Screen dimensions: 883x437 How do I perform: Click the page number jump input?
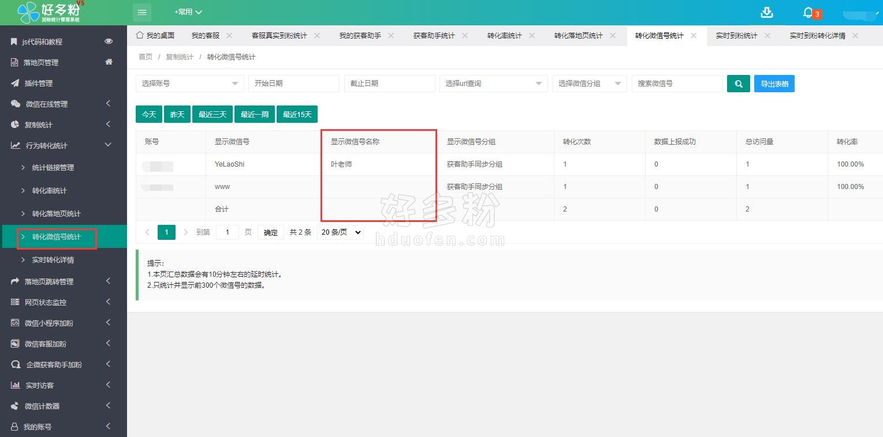point(228,232)
